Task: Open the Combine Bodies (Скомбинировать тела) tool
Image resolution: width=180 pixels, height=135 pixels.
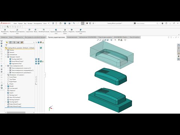Action: [x=81, y=31]
